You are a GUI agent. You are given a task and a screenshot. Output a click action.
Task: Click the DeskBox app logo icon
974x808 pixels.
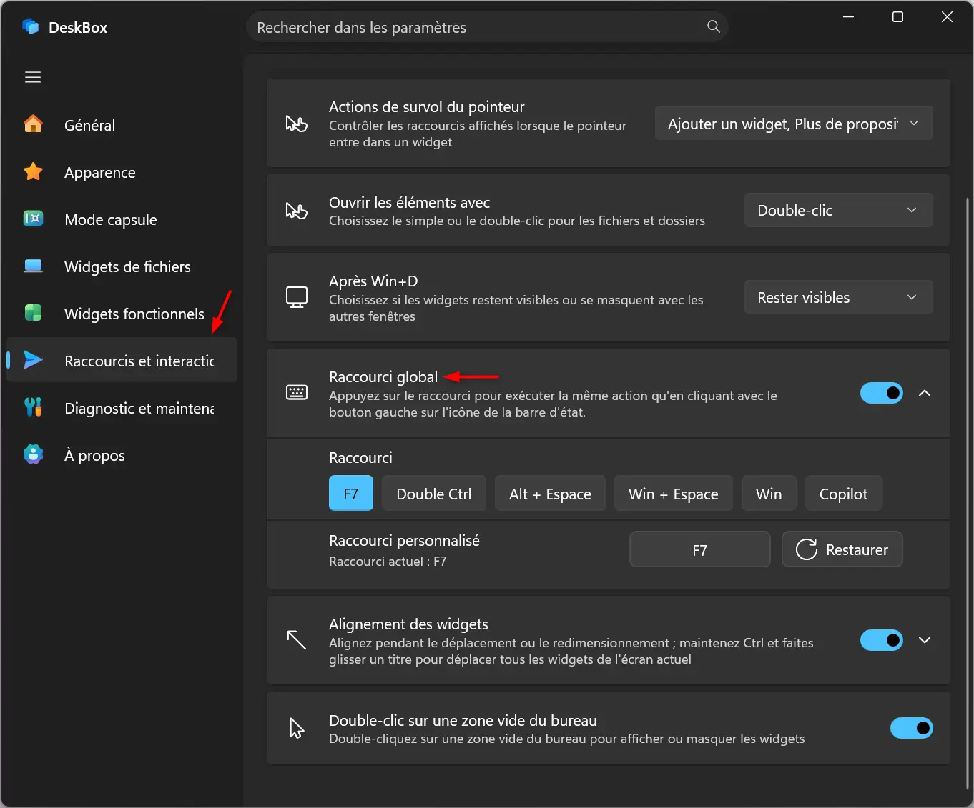pos(31,27)
